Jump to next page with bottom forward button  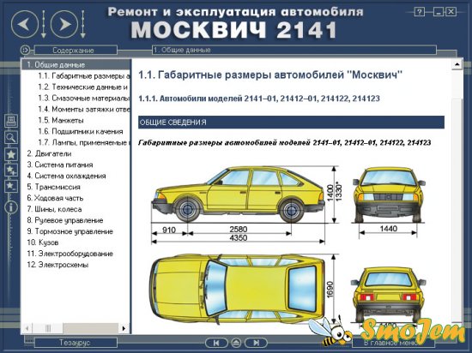[x=256, y=343]
